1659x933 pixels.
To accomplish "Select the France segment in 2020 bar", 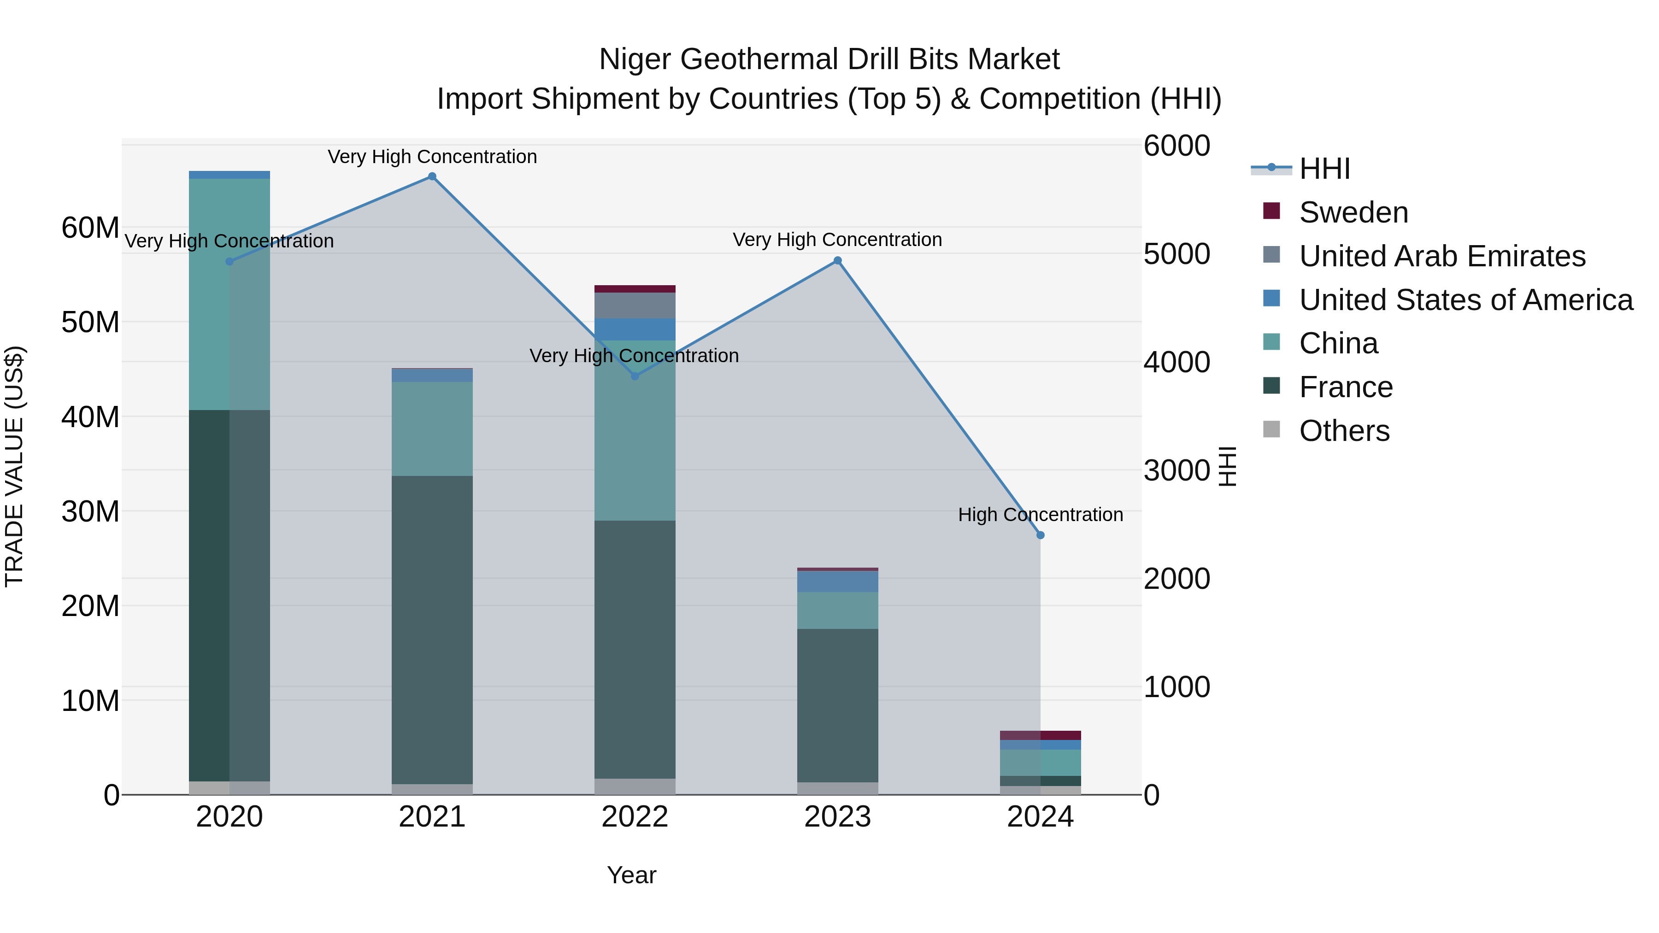I will pyautogui.click(x=229, y=596).
